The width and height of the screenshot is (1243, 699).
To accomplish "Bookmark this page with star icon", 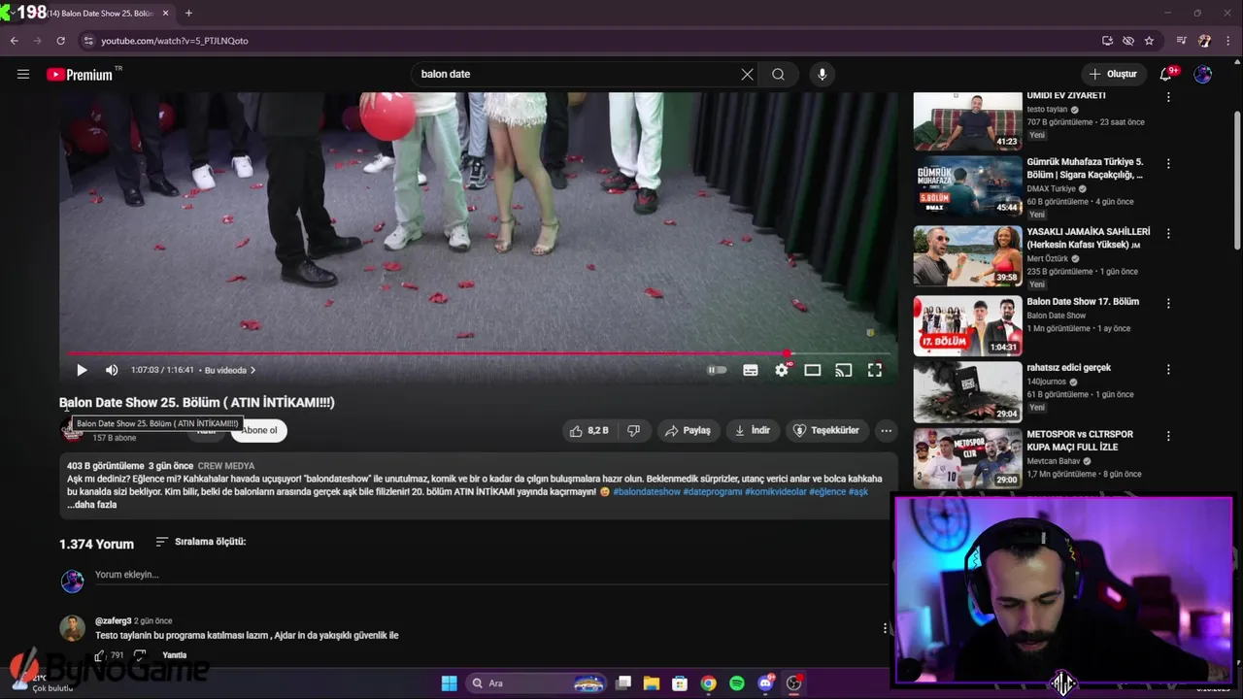I will click(x=1149, y=41).
